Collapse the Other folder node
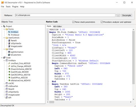The image size is (136, 107). 4,49
